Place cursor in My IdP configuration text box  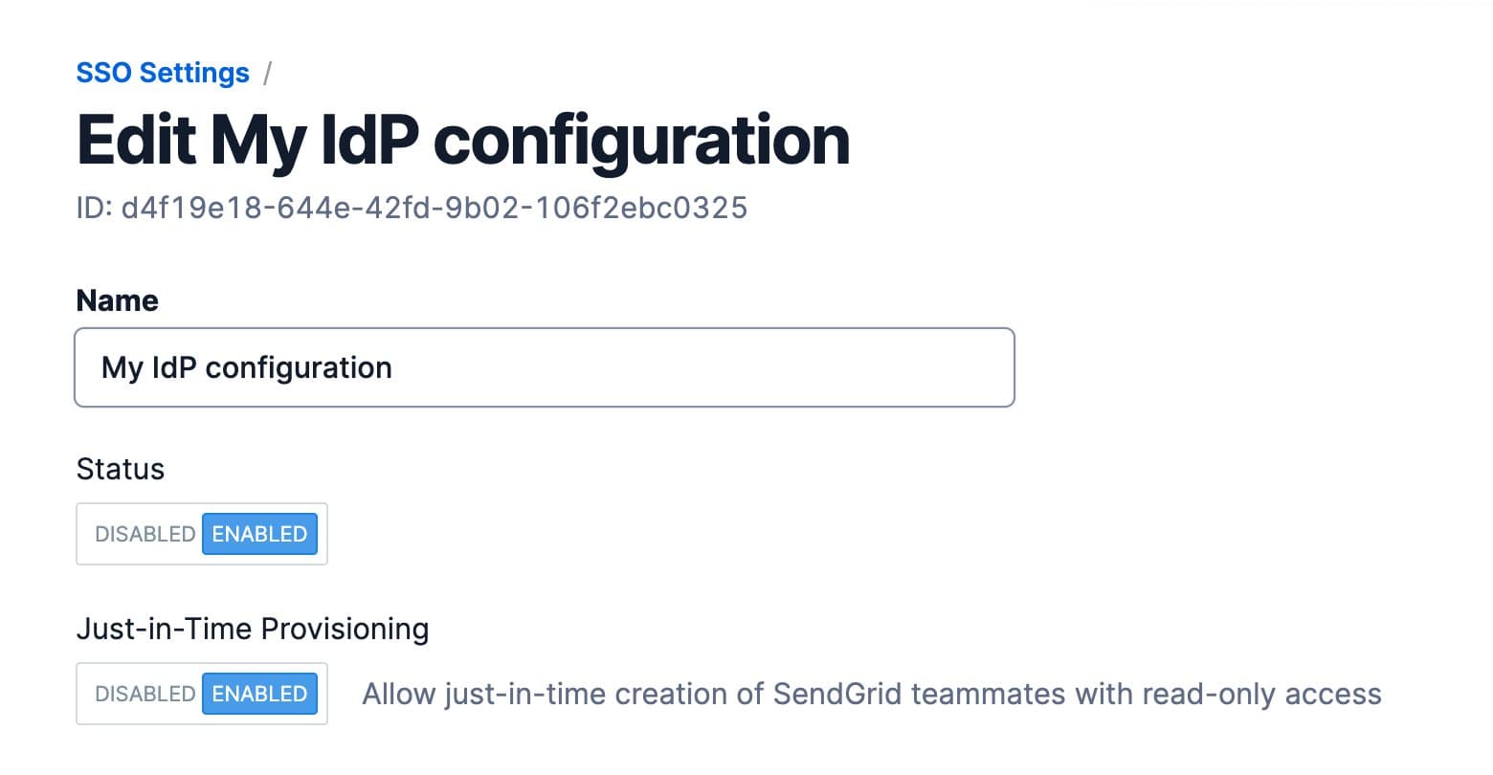point(544,367)
